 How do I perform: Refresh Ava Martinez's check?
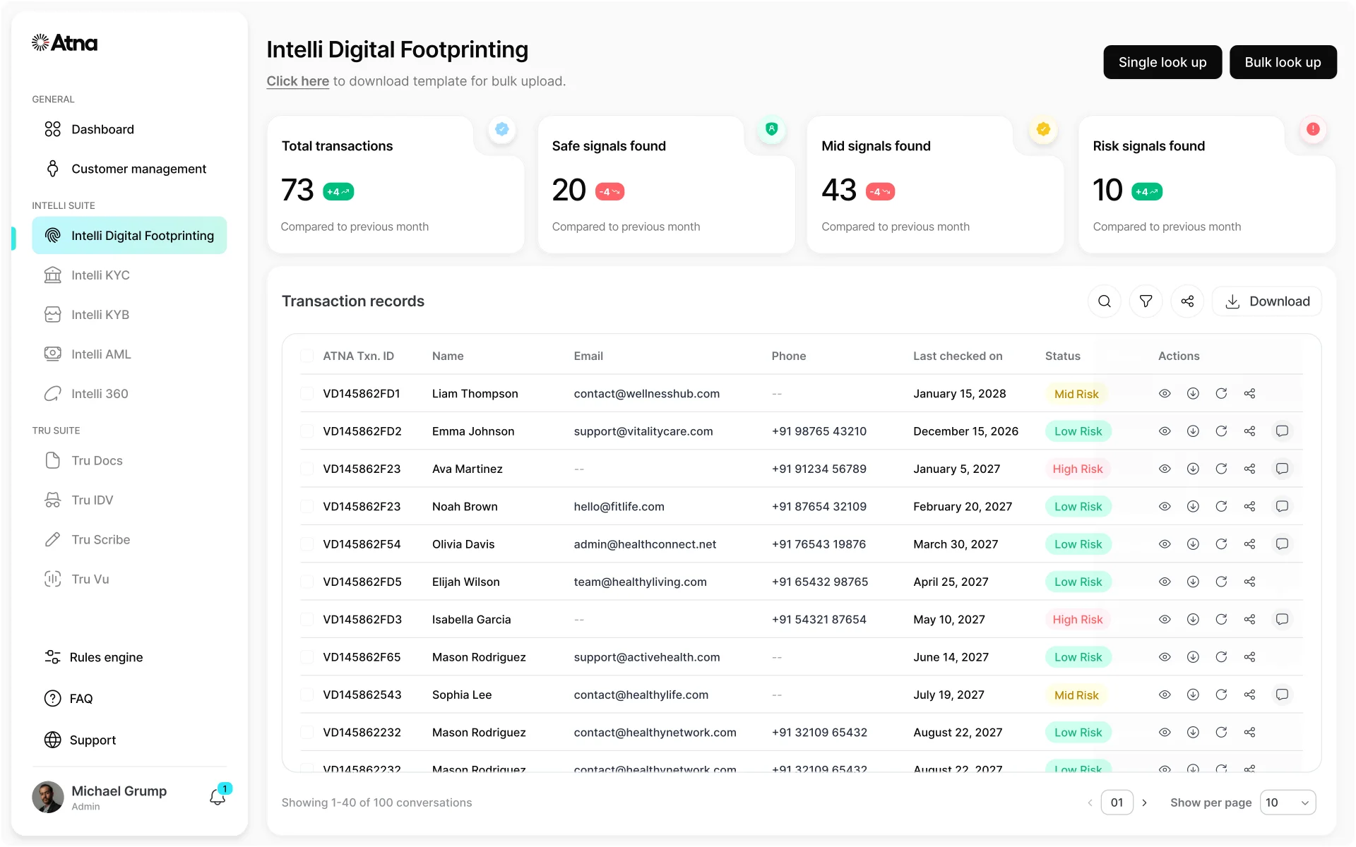(1221, 469)
